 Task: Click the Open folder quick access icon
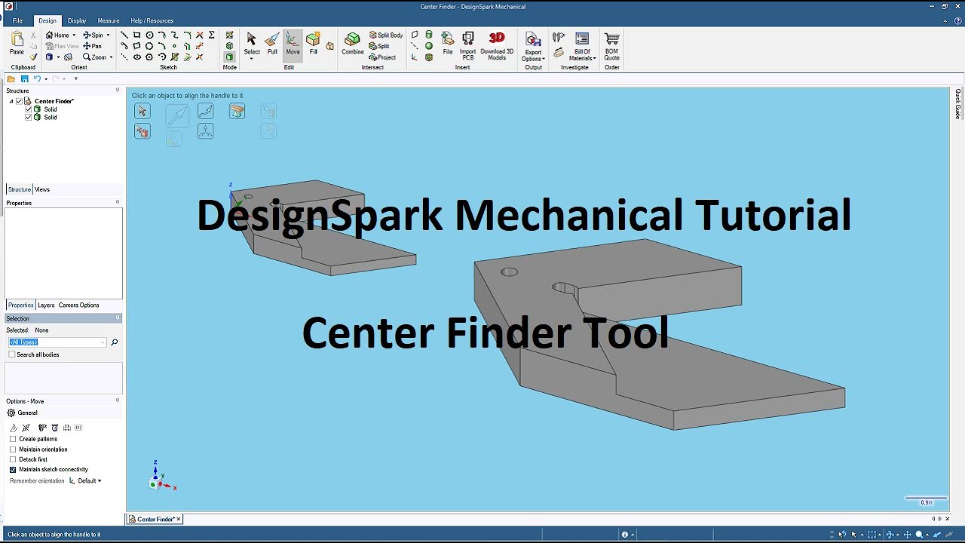click(x=11, y=78)
